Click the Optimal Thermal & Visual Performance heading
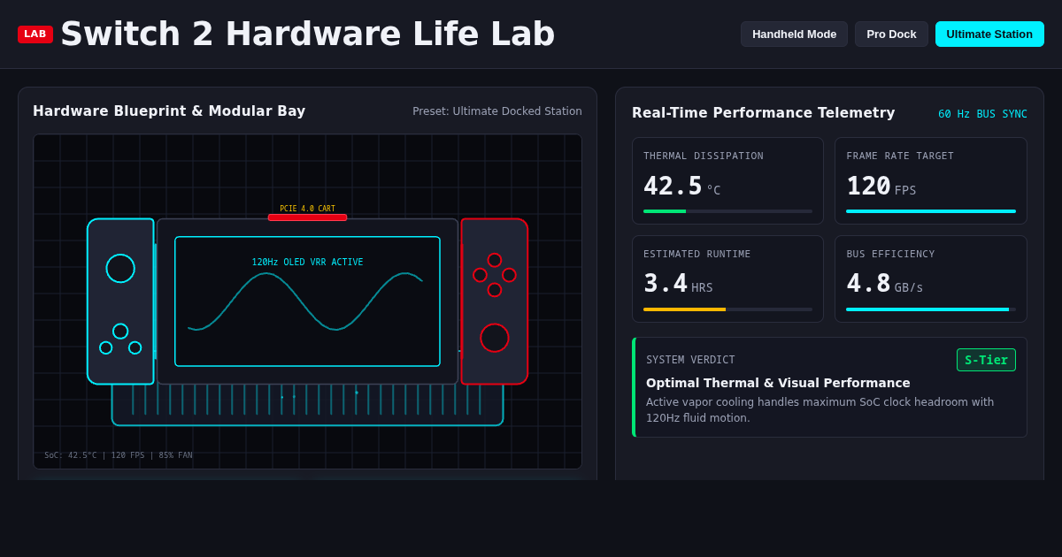This screenshot has width=1062, height=557. pyautogui.click(x=778, y=383)
